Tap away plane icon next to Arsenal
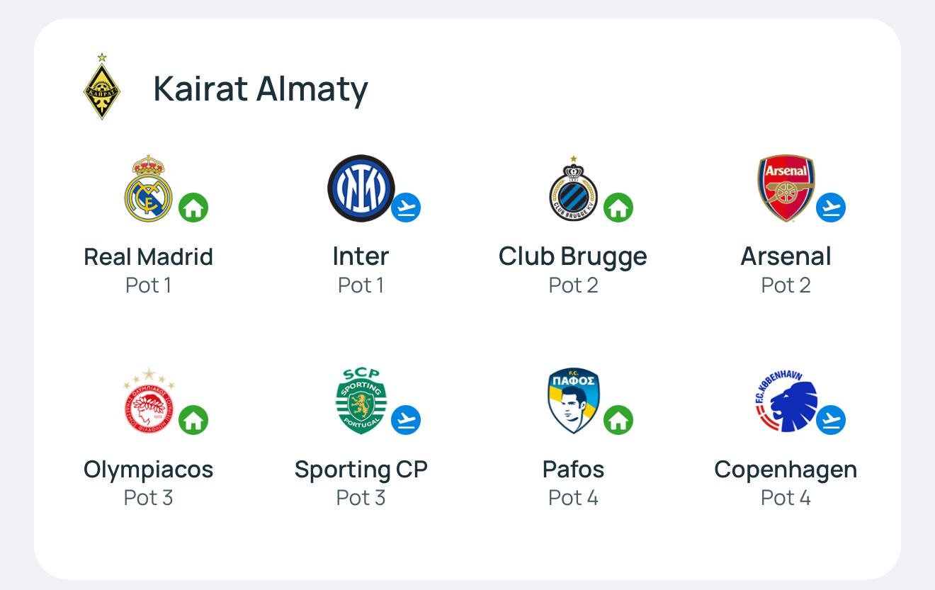The image size is (935, 590). (x=831, y=208)
